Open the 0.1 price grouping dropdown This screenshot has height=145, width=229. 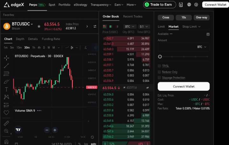coord(144,27)
